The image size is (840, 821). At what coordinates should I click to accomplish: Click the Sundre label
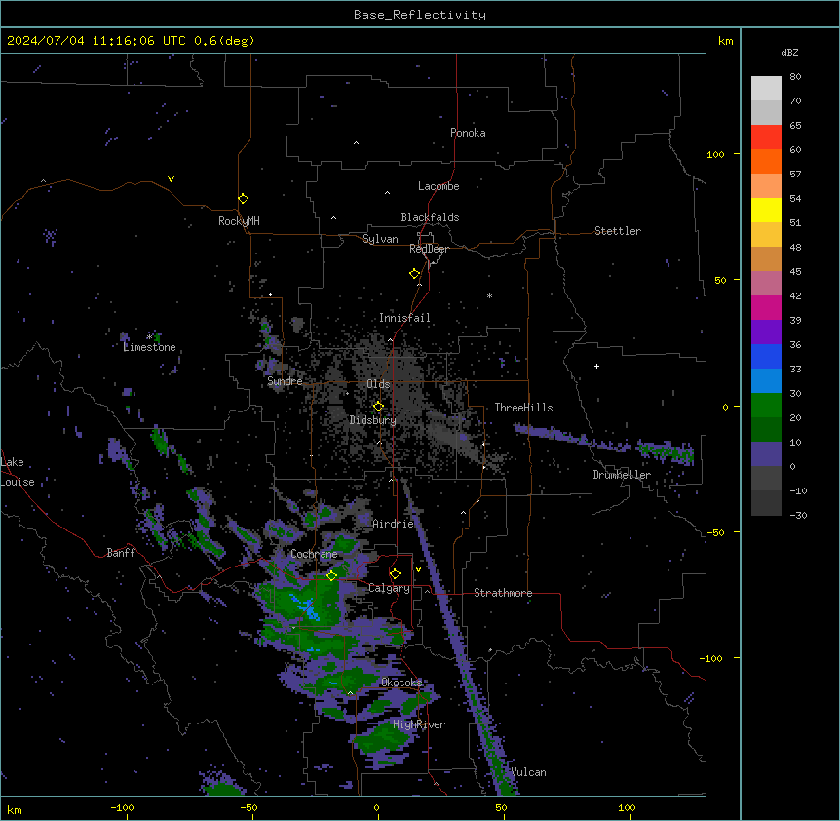point(285,381)
